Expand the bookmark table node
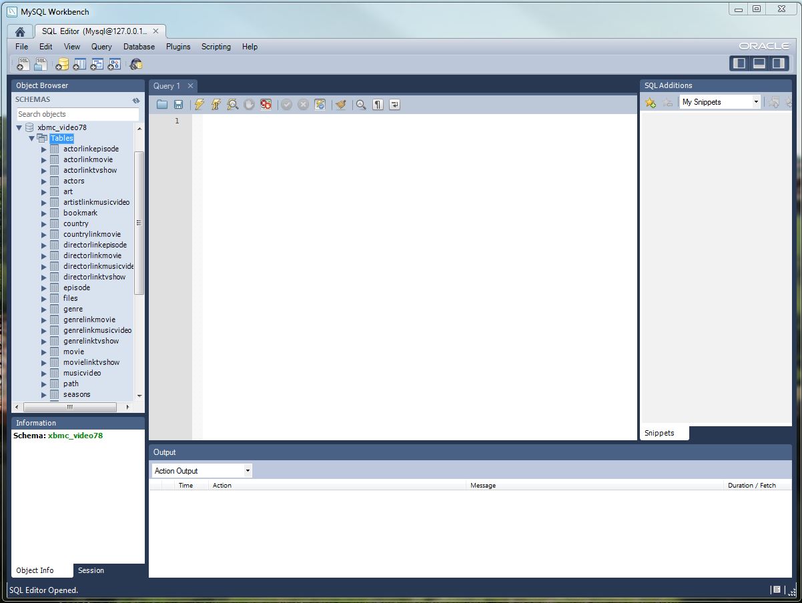 [44, 213]
